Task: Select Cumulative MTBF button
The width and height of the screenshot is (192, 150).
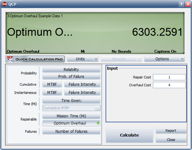Action: click(x=52, y=84)
